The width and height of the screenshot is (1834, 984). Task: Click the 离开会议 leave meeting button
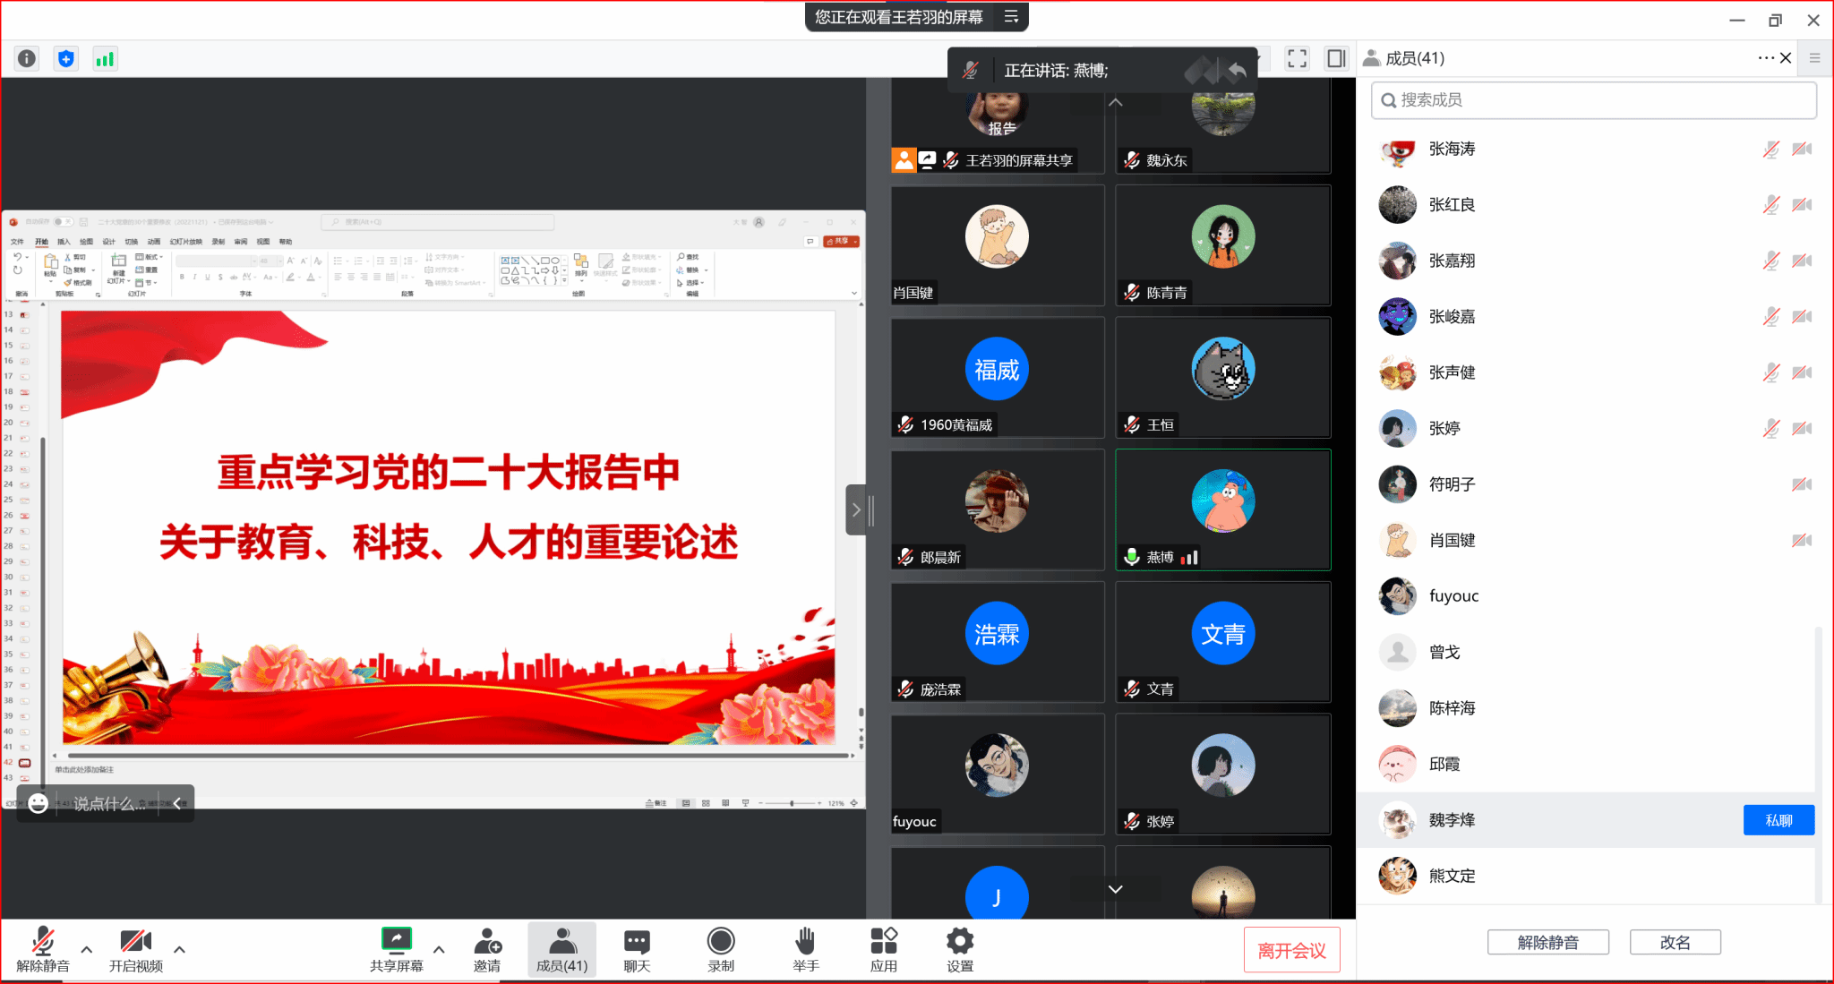1291,950
